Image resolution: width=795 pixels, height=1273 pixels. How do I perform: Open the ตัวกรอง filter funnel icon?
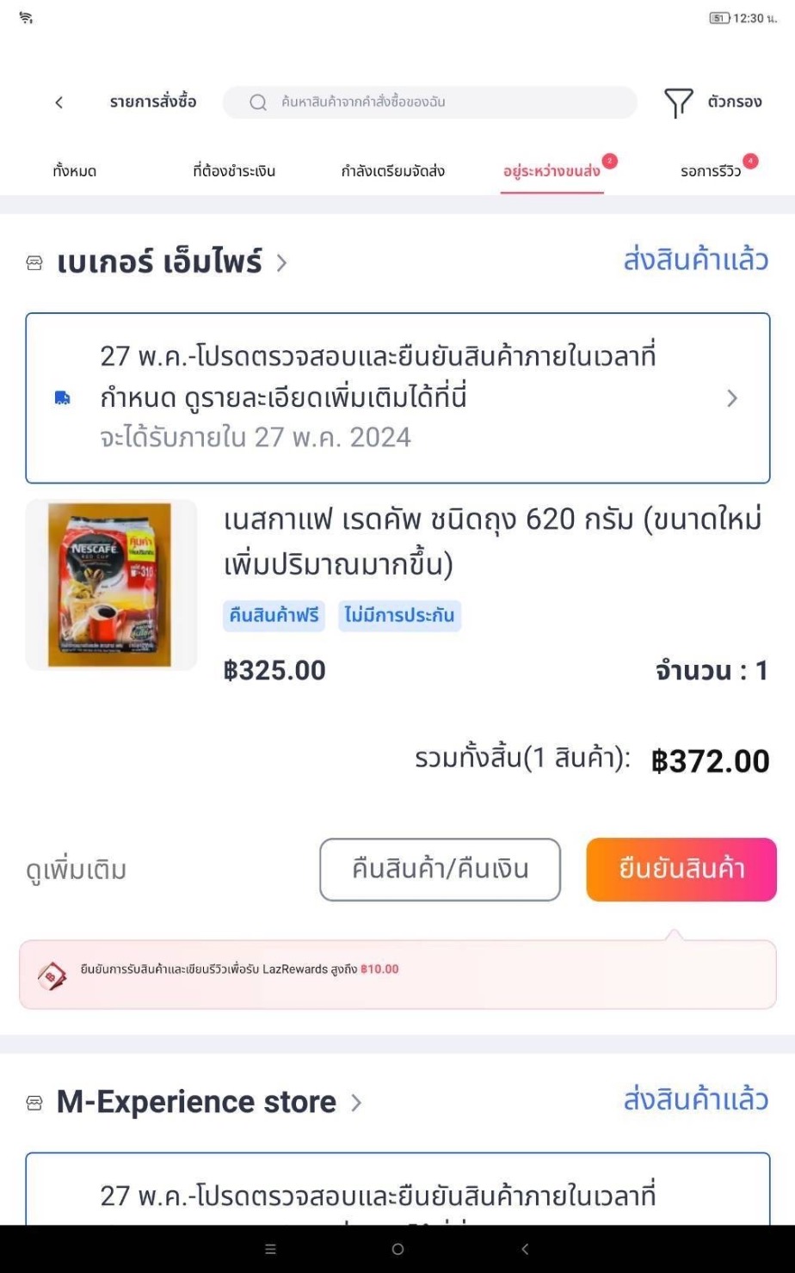pos(678,103)
